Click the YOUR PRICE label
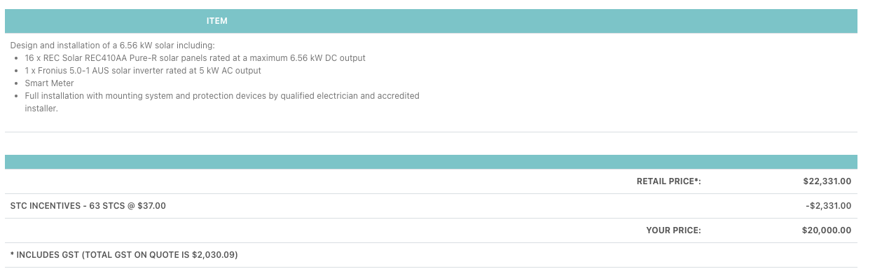The width and height of the screenshot is (882, 276). point(674,230)
